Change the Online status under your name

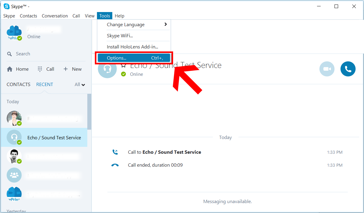click(34, 37)
